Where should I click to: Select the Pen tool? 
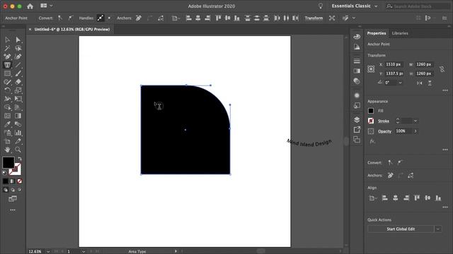(7, 56)
